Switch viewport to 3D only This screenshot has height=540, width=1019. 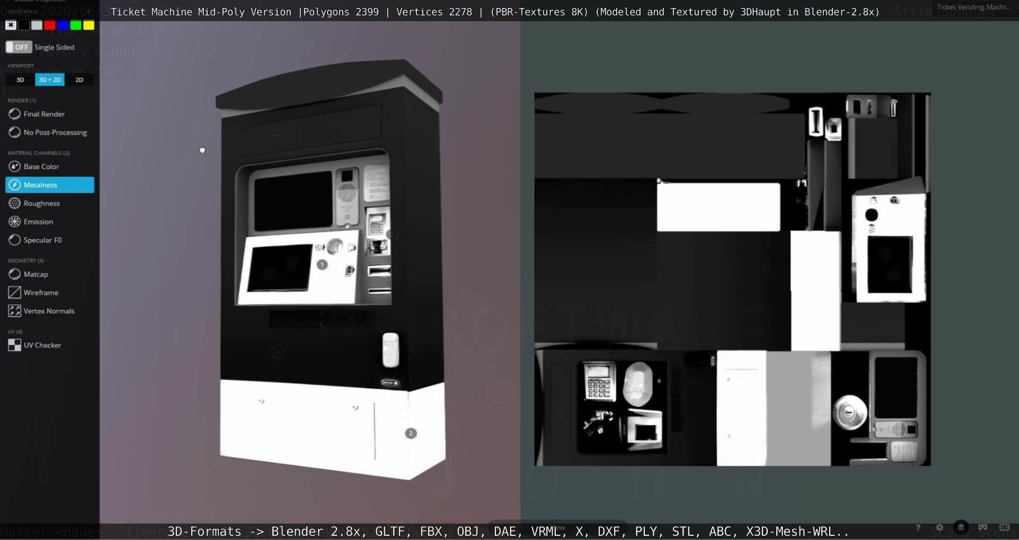coord(20,79)
